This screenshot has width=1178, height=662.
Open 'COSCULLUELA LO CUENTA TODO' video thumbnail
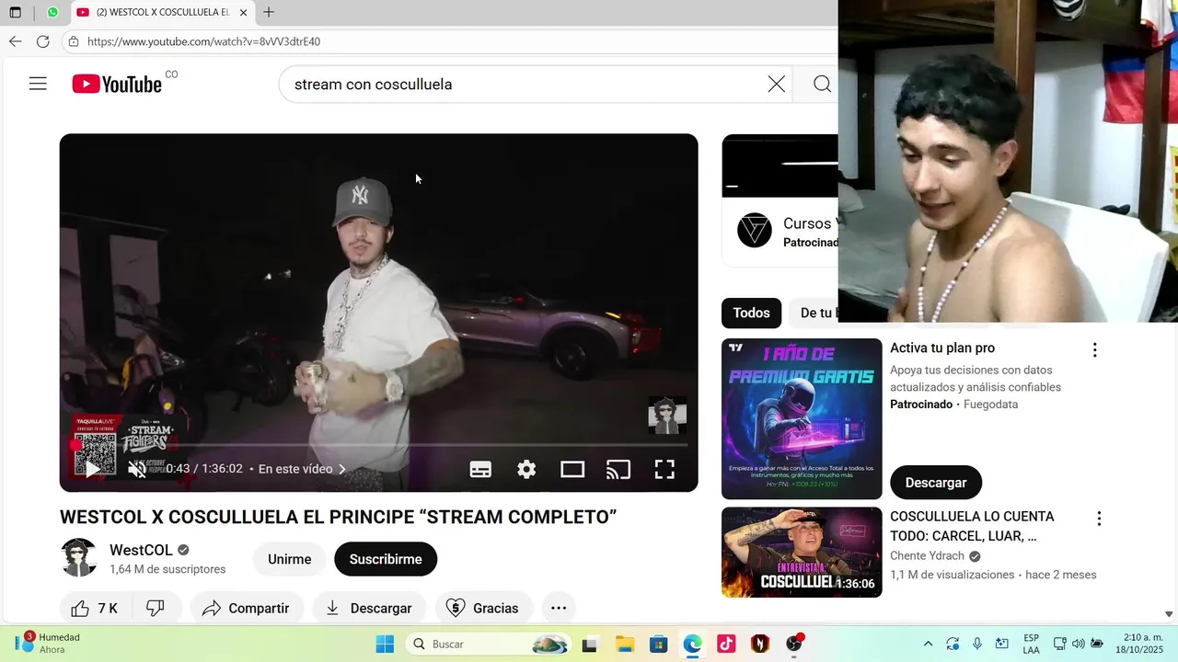click(802, 553)
